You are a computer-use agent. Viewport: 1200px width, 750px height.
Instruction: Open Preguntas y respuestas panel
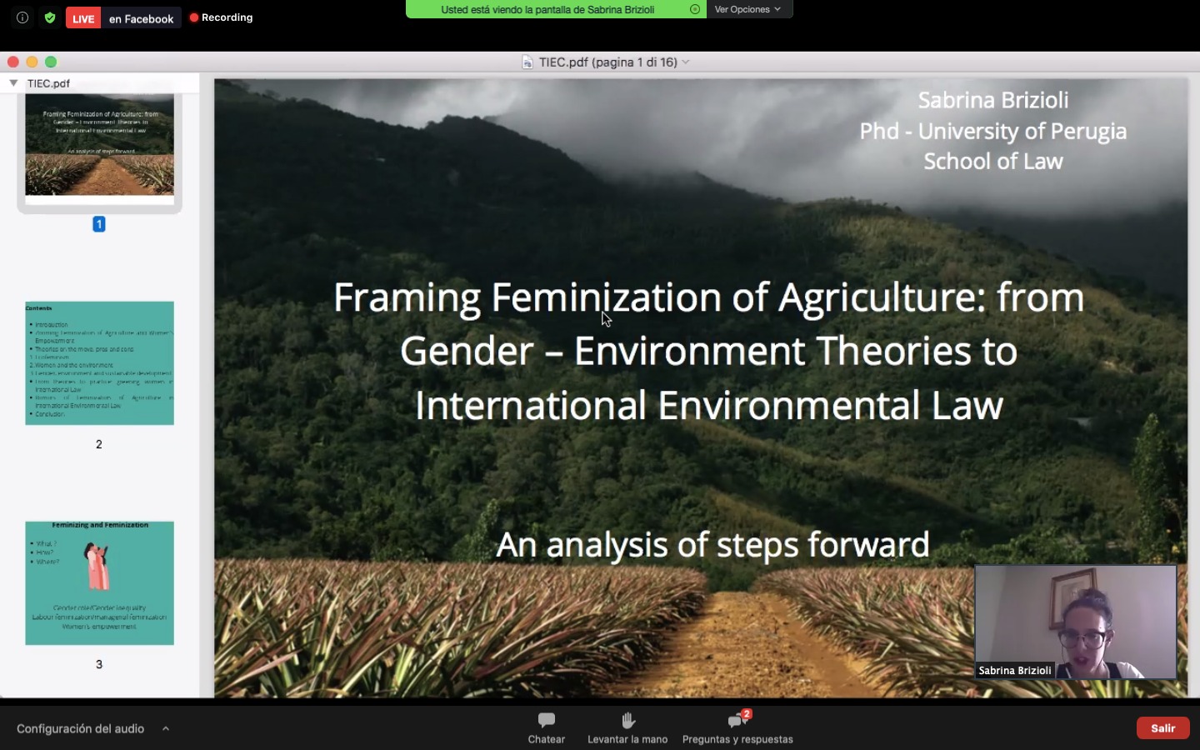click(737, 721)
